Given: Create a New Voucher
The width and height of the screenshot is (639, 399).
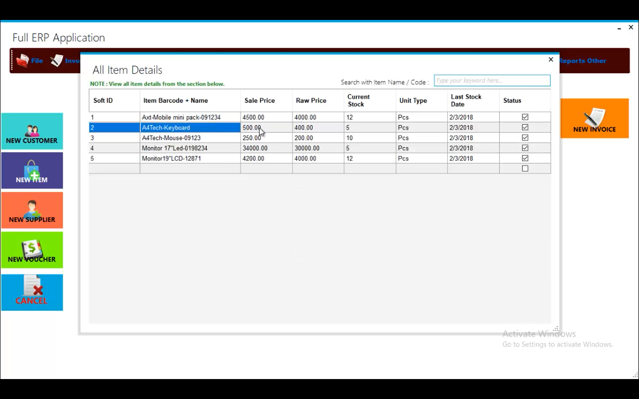Looking at the screenshot, I should tap(32, 250).
